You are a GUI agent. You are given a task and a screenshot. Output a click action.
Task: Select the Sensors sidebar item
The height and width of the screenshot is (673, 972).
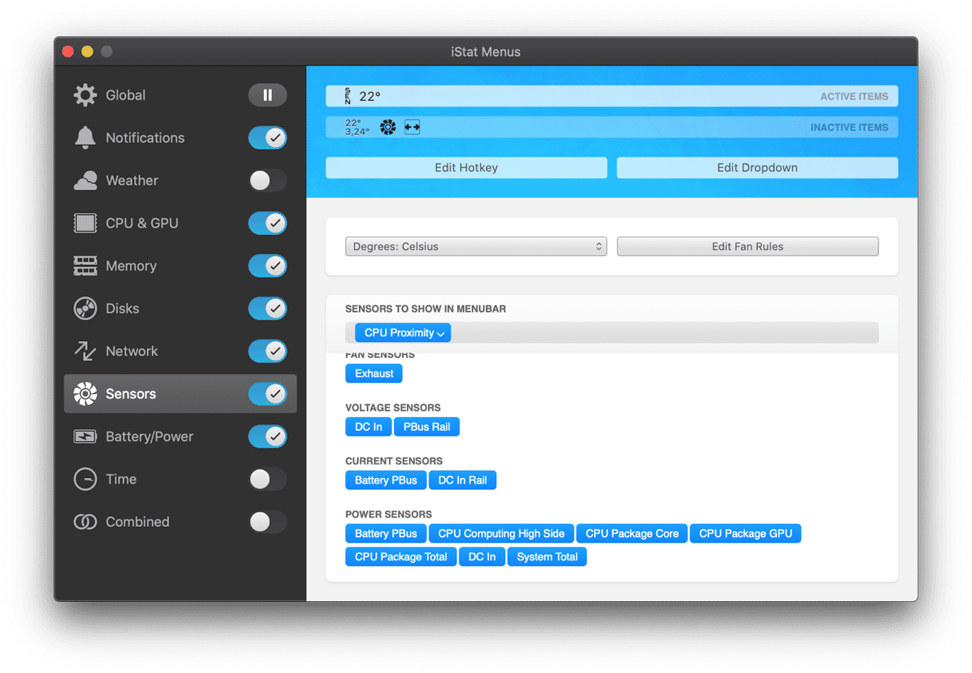(x=131, y=394)
